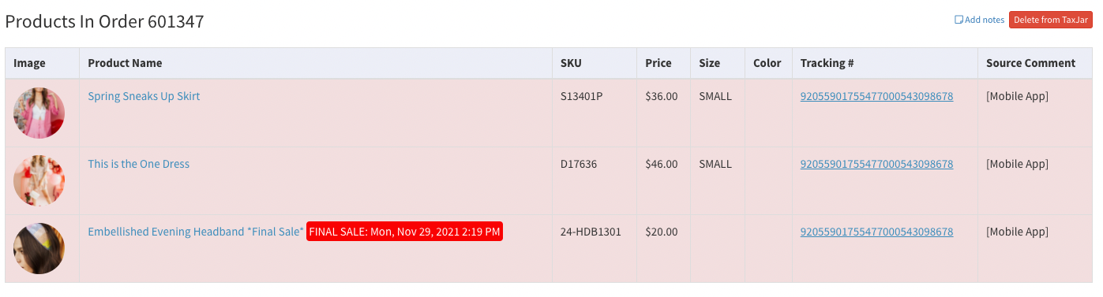View the headband product thumbnail

point(39,248)
